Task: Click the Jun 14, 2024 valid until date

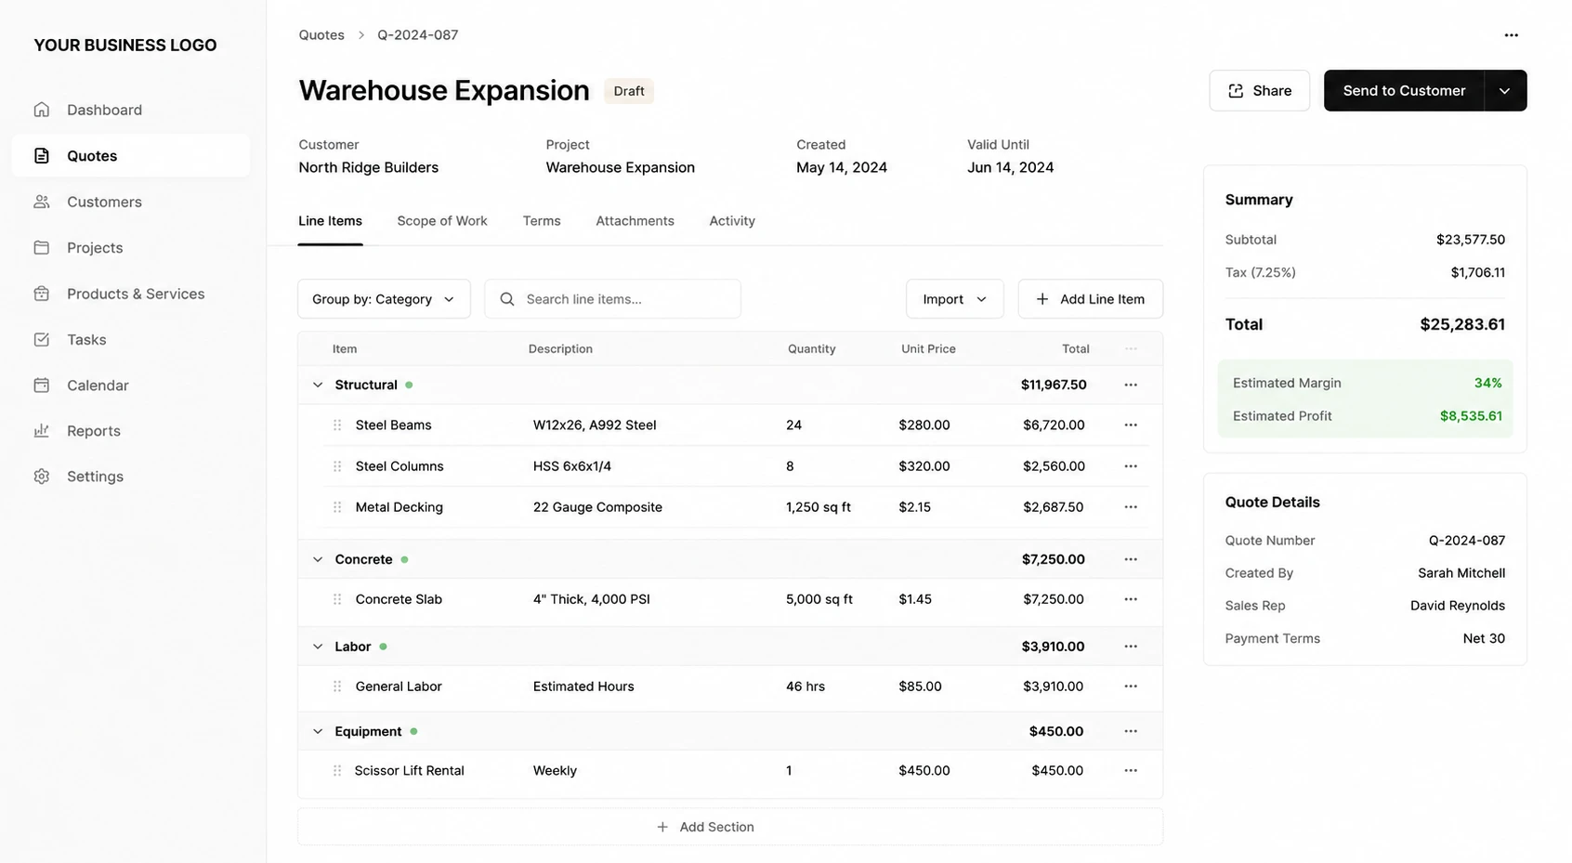Action: (1010, 168)
